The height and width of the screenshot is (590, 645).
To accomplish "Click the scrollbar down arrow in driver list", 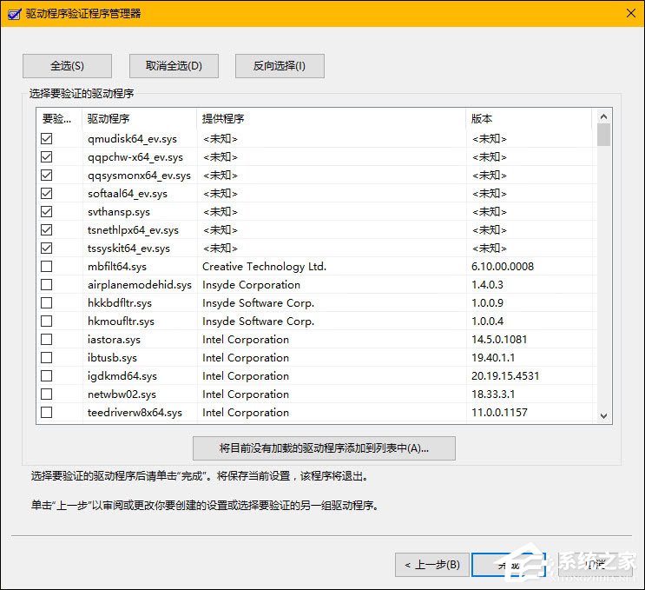I will coord(603,416).
